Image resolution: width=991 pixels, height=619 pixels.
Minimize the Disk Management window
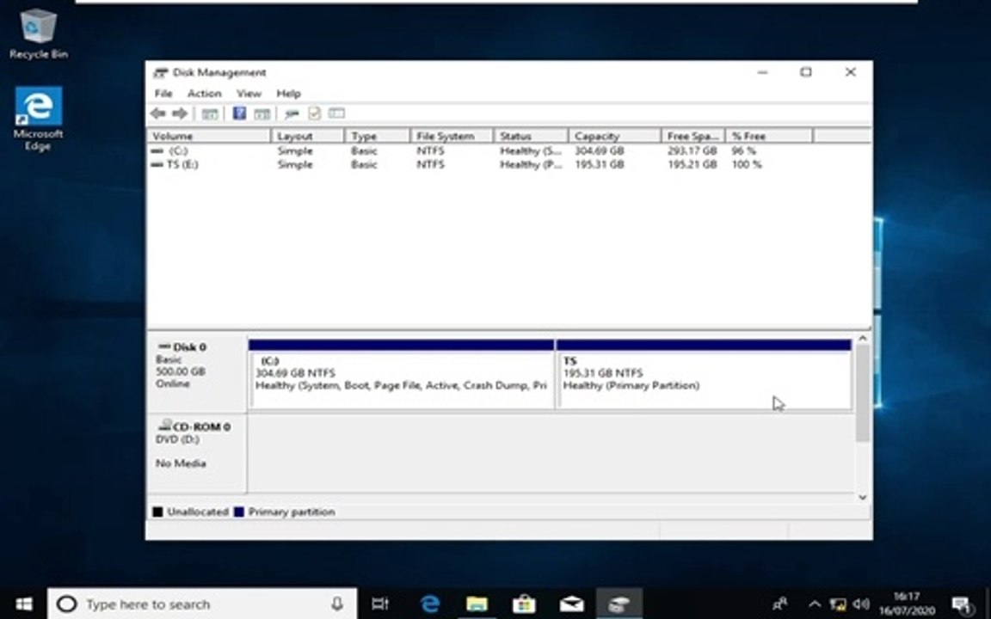[x=762, y=72]
